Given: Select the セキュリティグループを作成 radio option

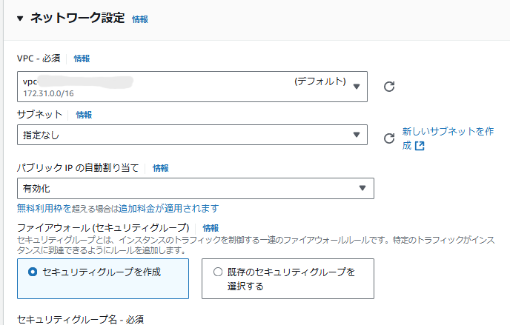Looking at the screenshot, I should coord(103,278).
